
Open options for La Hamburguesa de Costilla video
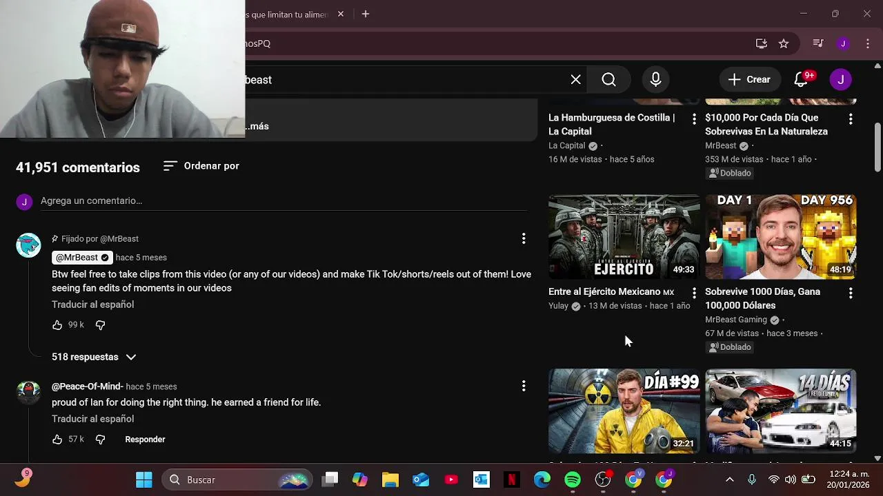(694, 119)
